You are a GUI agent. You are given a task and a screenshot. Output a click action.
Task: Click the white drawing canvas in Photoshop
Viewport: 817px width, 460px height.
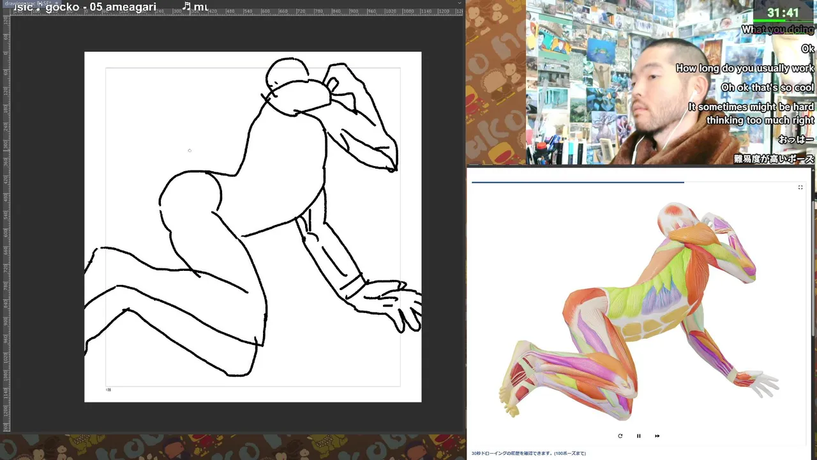253,227
